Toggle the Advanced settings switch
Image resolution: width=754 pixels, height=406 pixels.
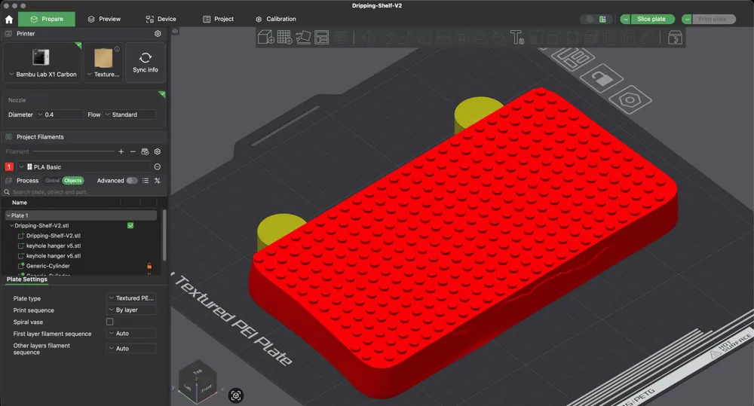[132, 181]
